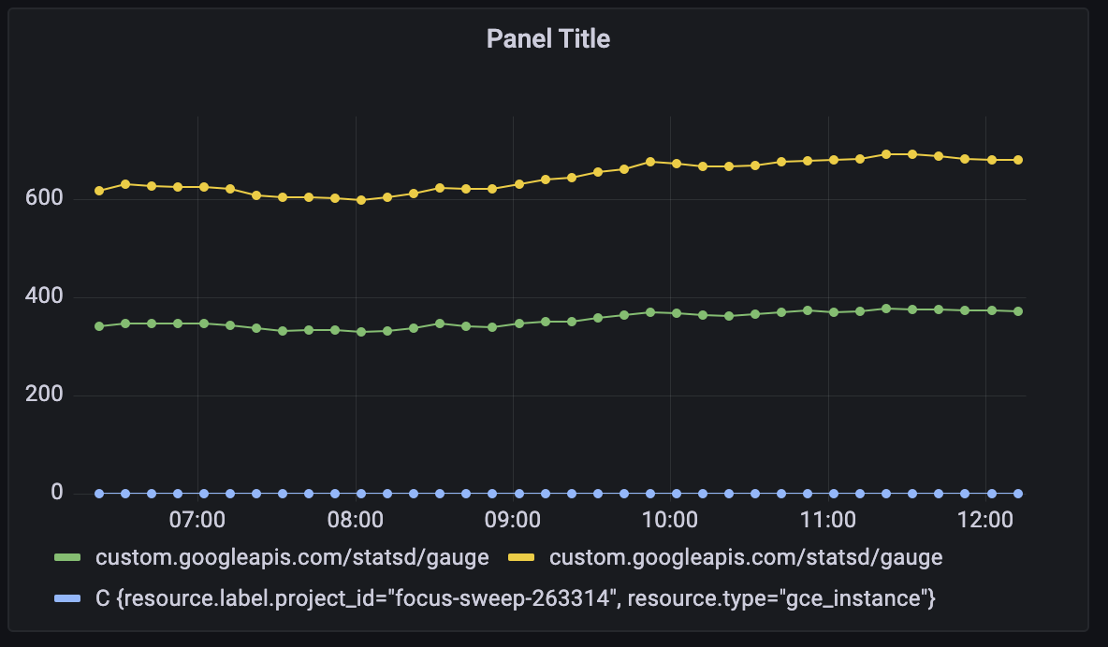
Task: Open the Panel Title dropdown menu
Action: point(547,38)
